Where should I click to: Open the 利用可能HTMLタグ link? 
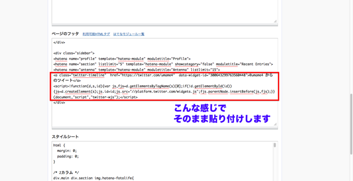96,34
